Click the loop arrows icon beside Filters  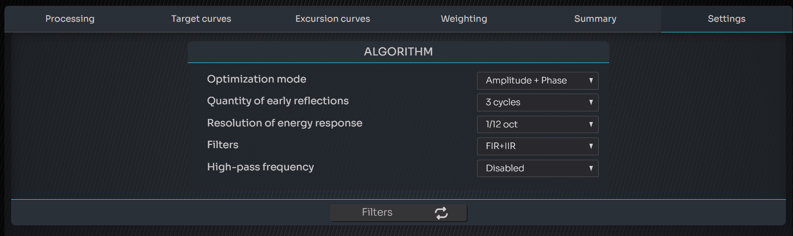pos(441,213)
